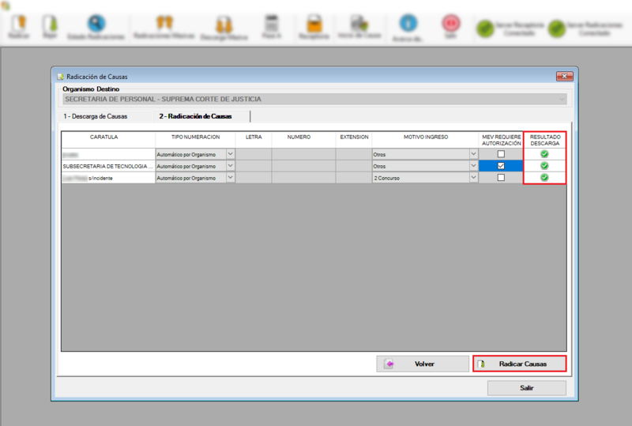
Task: Tick MEV authorization checkbox for s/incidente row
Action: (501, 178)
